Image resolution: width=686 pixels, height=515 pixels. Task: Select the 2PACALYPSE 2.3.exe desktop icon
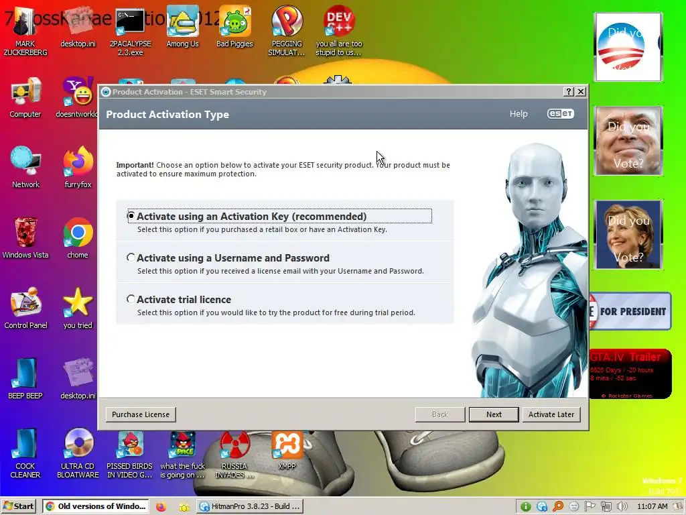coord(131,32)
